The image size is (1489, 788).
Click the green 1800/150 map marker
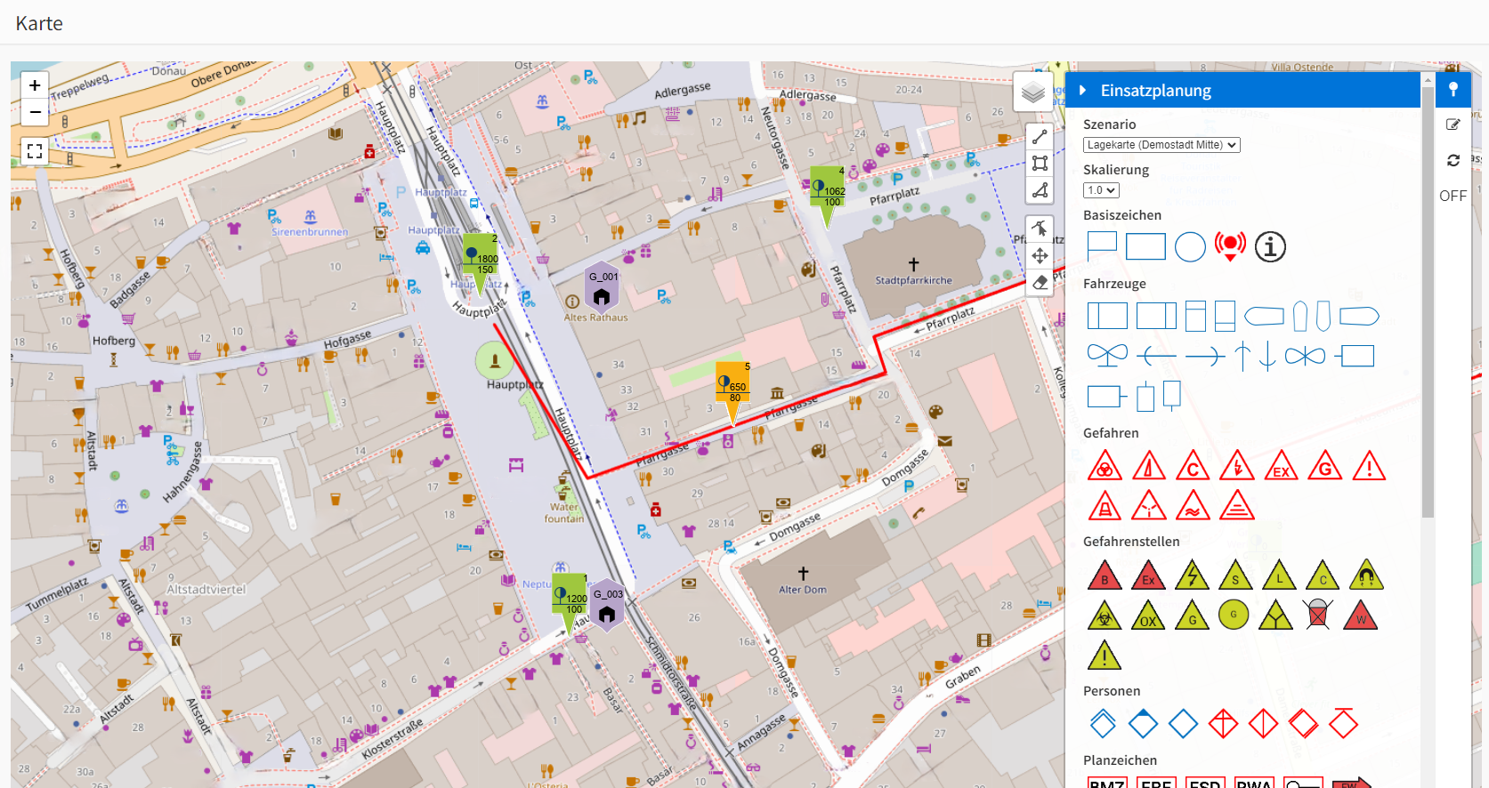click(x=480, y=254)
